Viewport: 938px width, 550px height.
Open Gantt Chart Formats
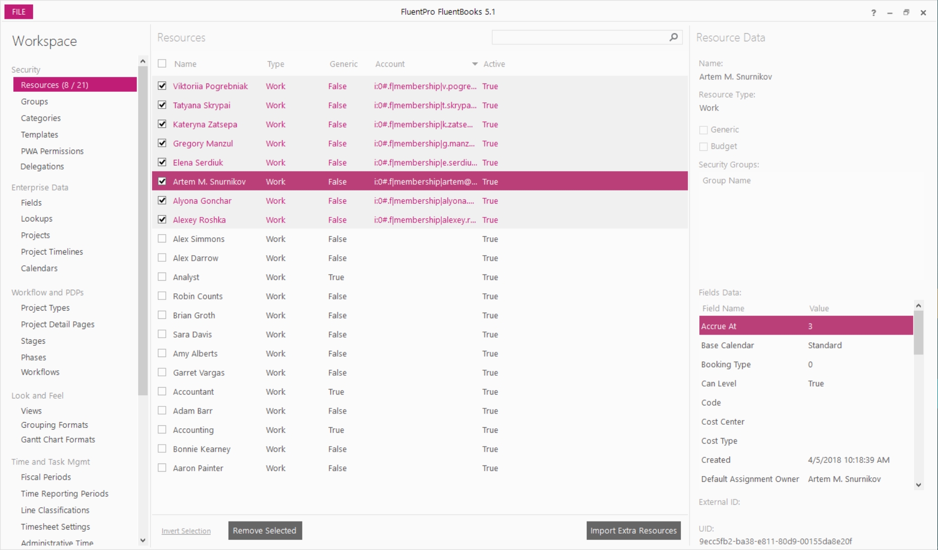pyautogui.click(x=58, y=439)
